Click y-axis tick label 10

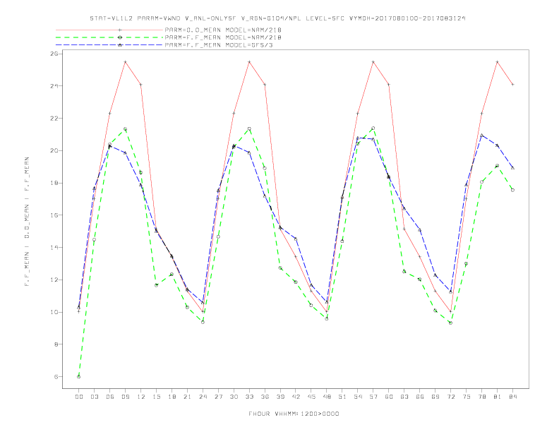pyautogui.click(x=54, y=312)
